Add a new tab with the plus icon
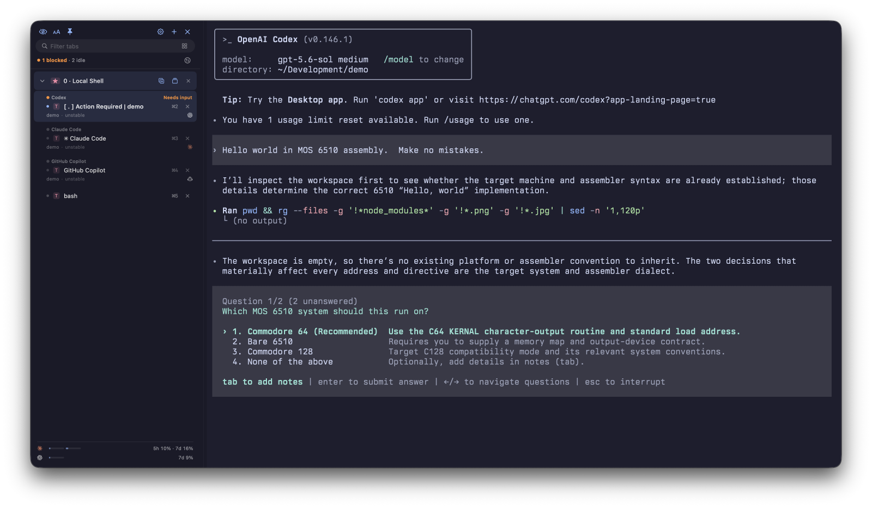872x508 pixels. [174, 32]
